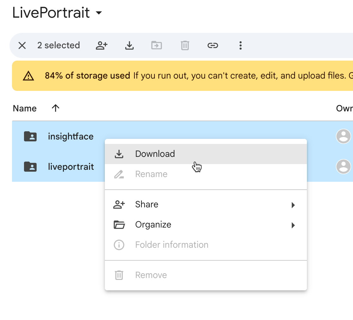353x320 pixels.
Task: Click the Owner column header
Action: [344, 109]
